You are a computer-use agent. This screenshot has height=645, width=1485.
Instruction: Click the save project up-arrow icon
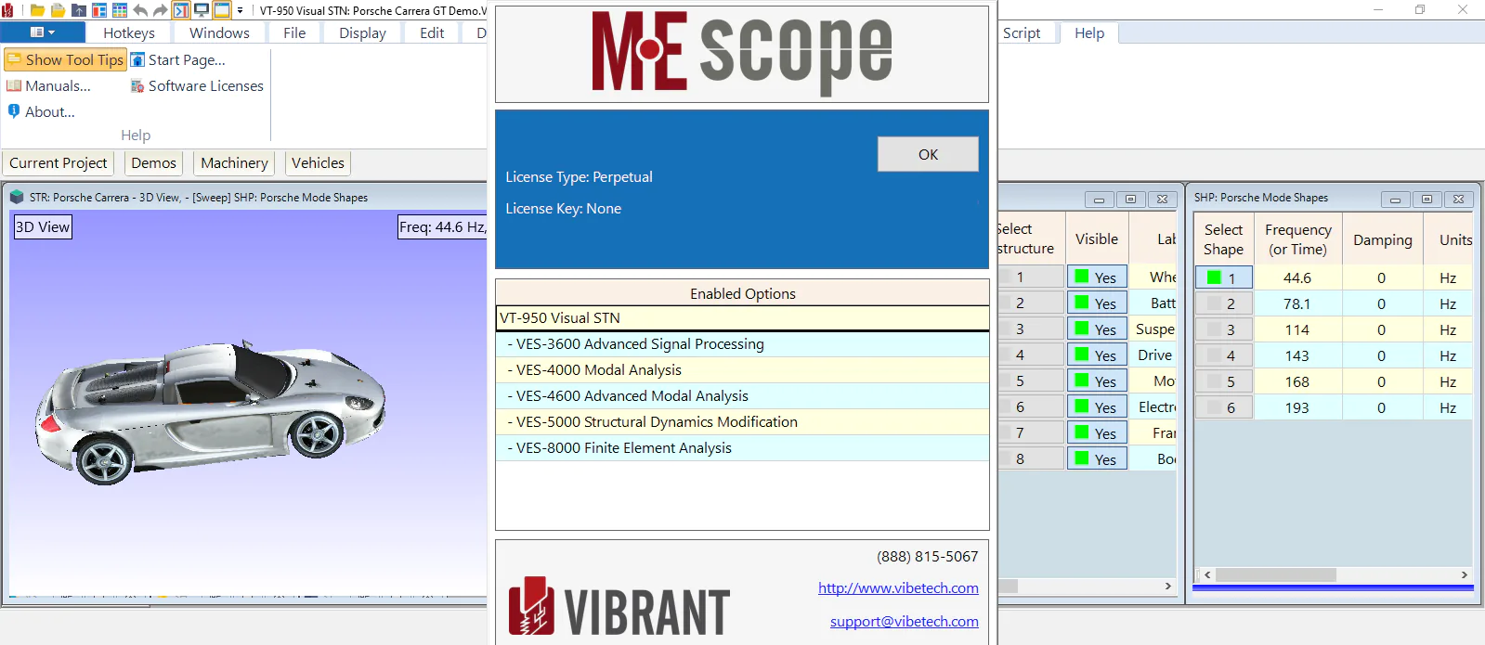[78, 10]
